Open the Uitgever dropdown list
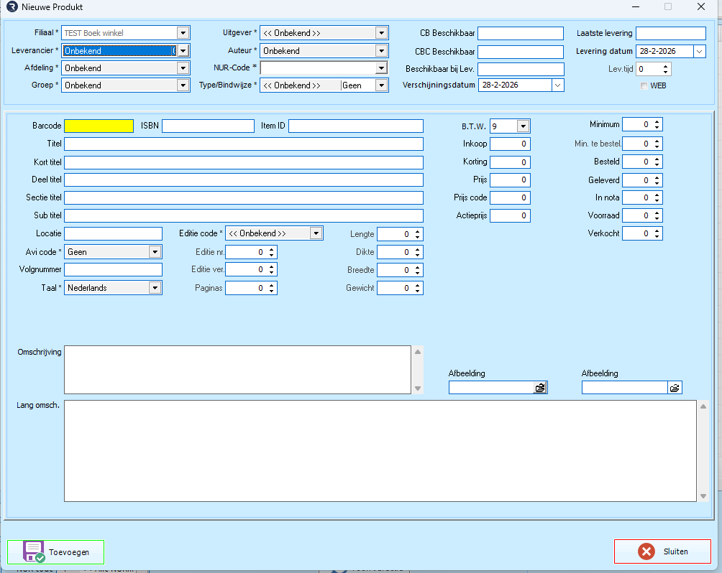722x573 pixels. click(x=381, y=33)
